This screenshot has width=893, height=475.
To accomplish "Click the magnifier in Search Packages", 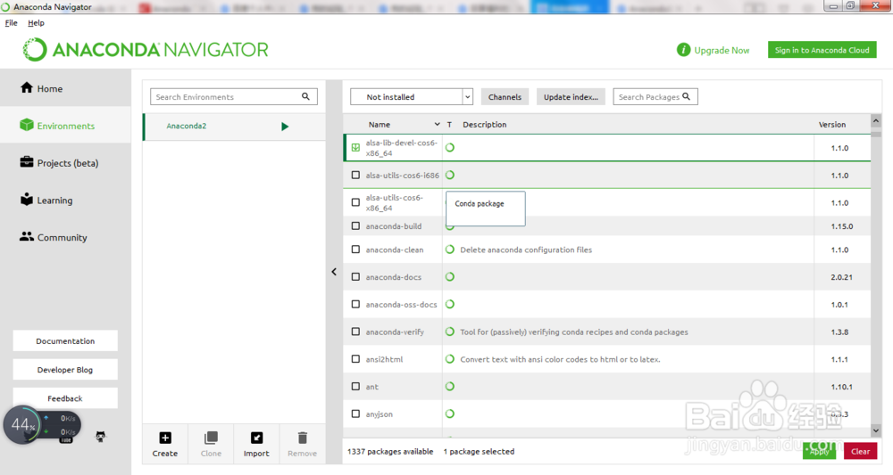I will click(x=686, y=96).
